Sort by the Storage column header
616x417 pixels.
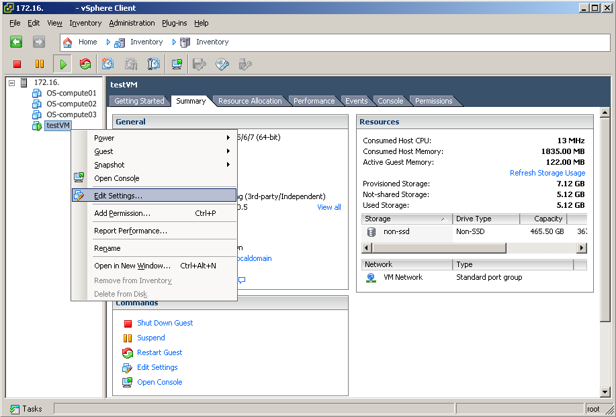coord(406,219)
